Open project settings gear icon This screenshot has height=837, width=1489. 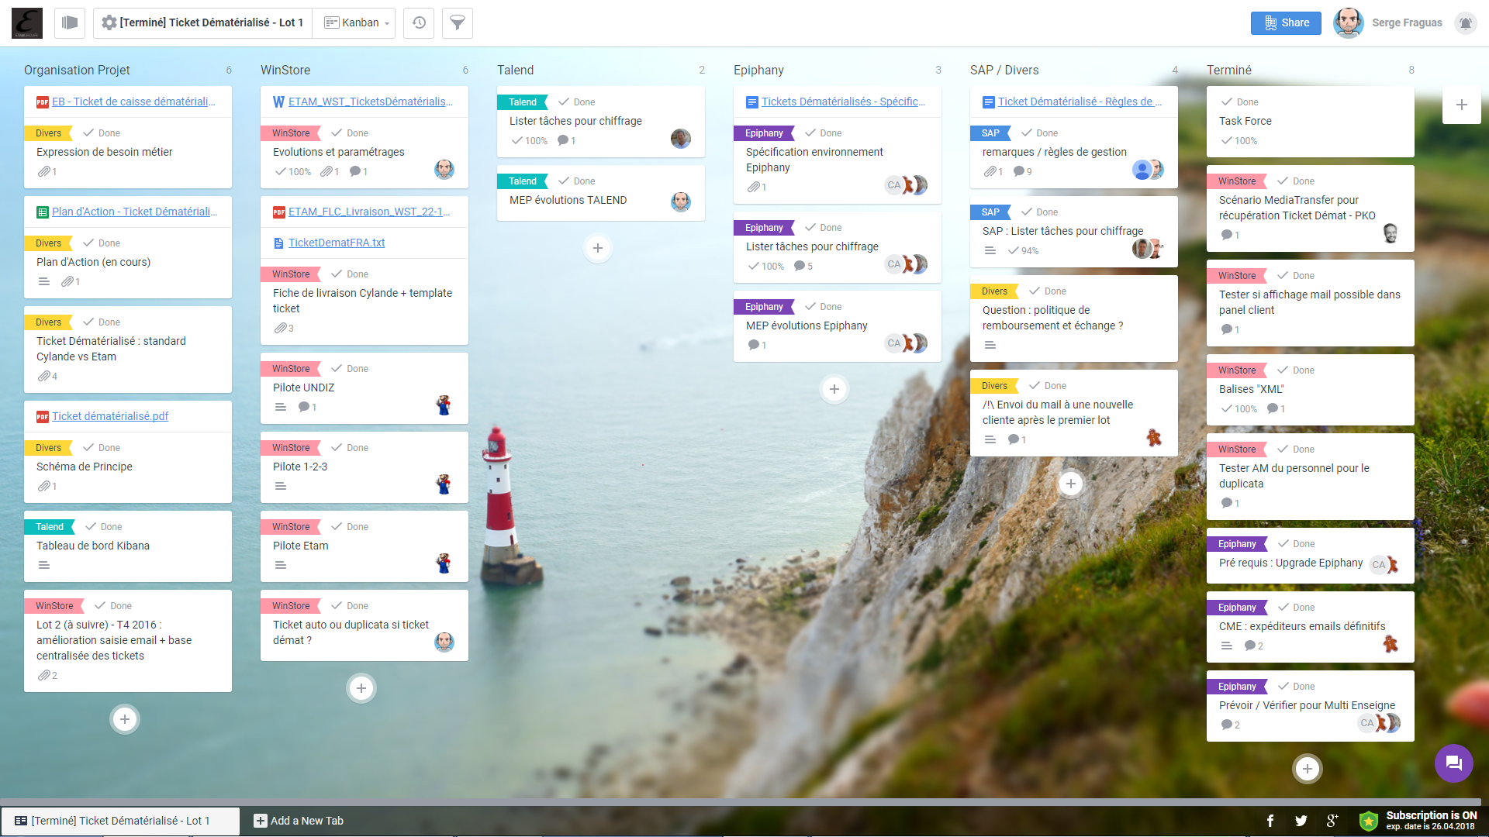coord(109,22)
